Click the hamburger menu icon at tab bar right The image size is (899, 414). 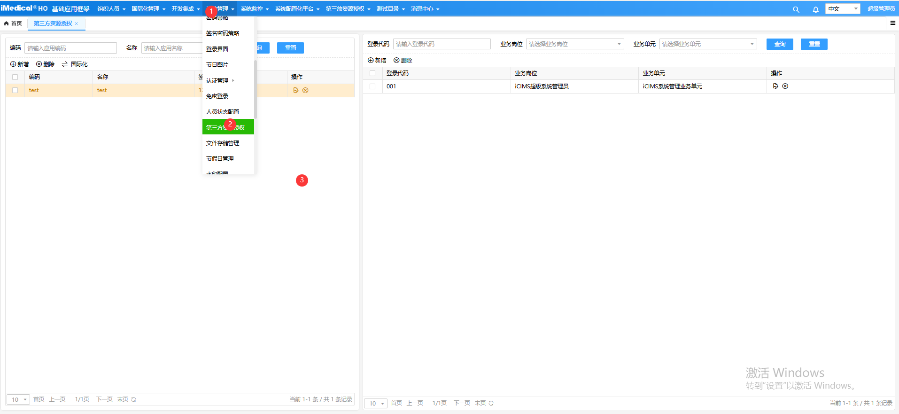tap(892, 23)
